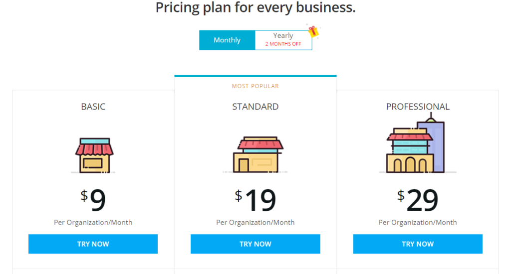Click Per Organization/Month under Basic price

pos(93,222)
